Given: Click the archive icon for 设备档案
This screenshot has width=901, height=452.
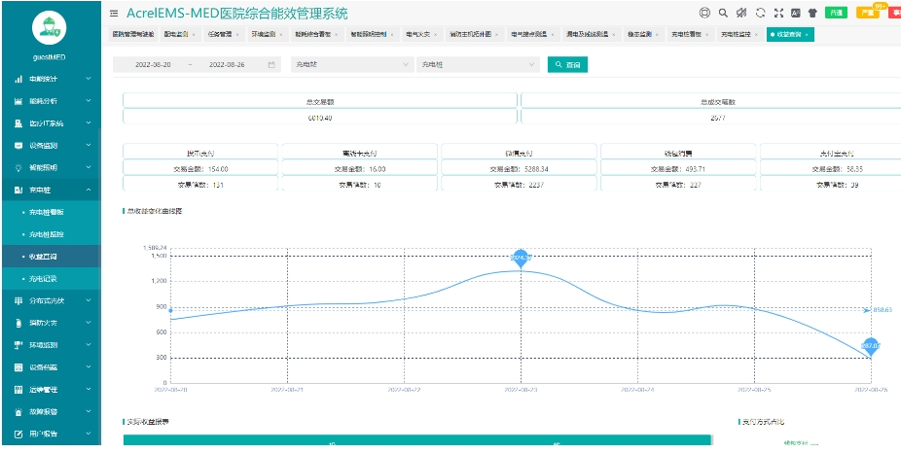Looking at the screenshot, I should (18, 367).
